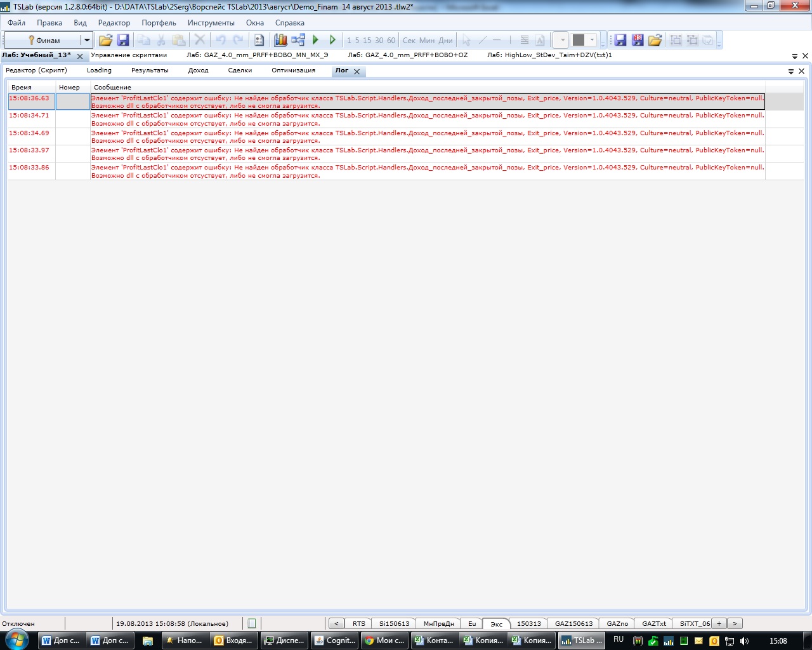This screenshot has height=650, width=812.
Task: Click the layout icon with checkmark
Action: tap(708, 40)
